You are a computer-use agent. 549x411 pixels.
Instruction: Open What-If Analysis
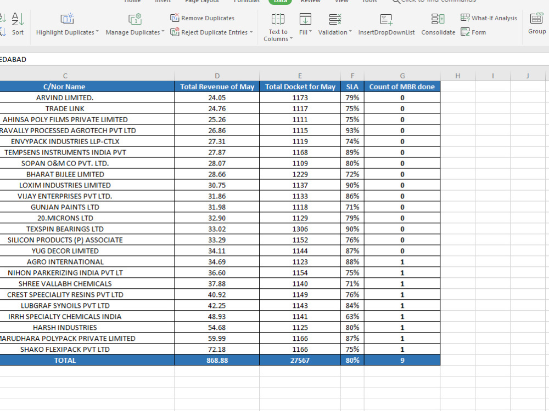(489, 18)
